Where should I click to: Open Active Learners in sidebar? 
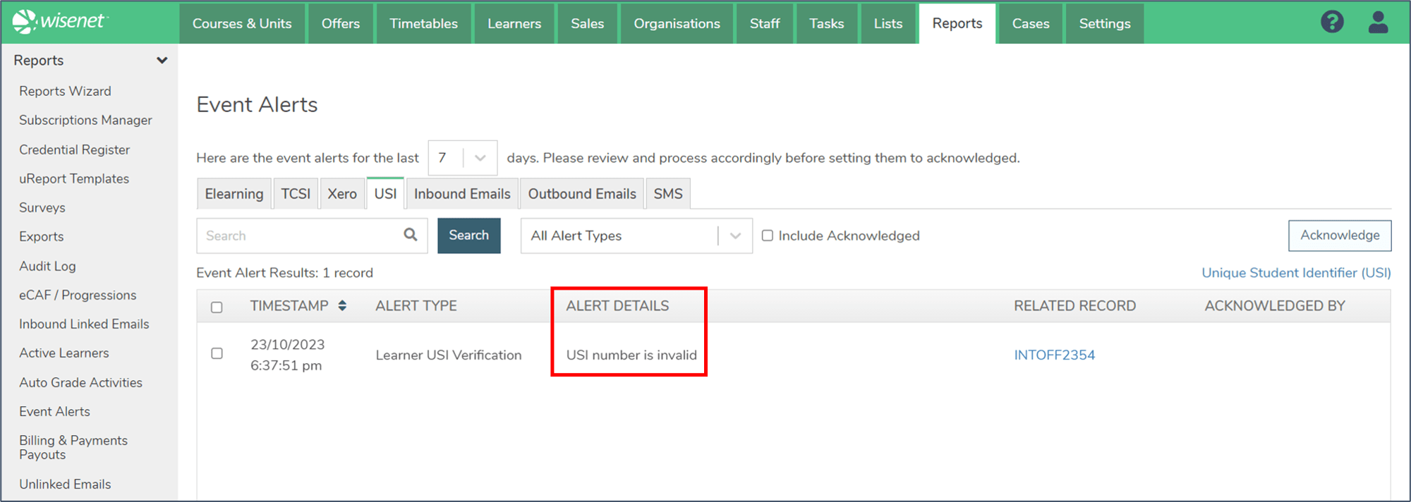tap(64, 353)
